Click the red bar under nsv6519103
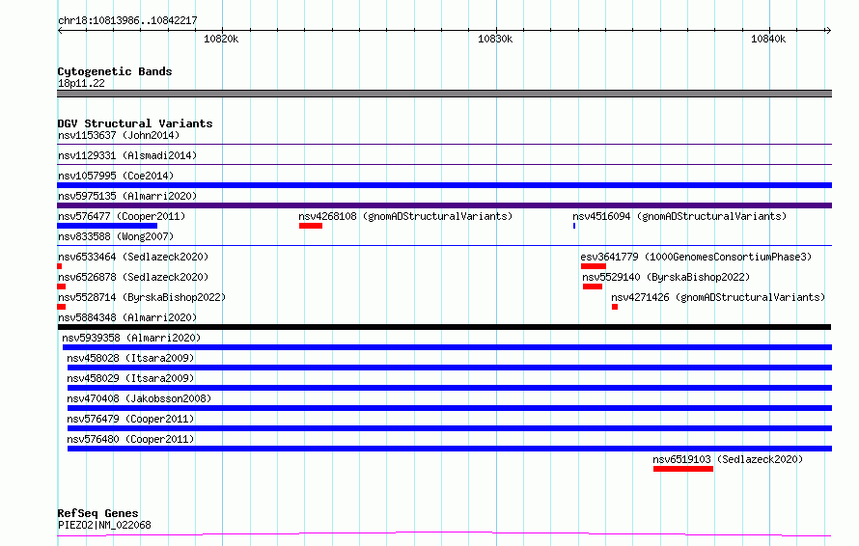 point(683,469)
